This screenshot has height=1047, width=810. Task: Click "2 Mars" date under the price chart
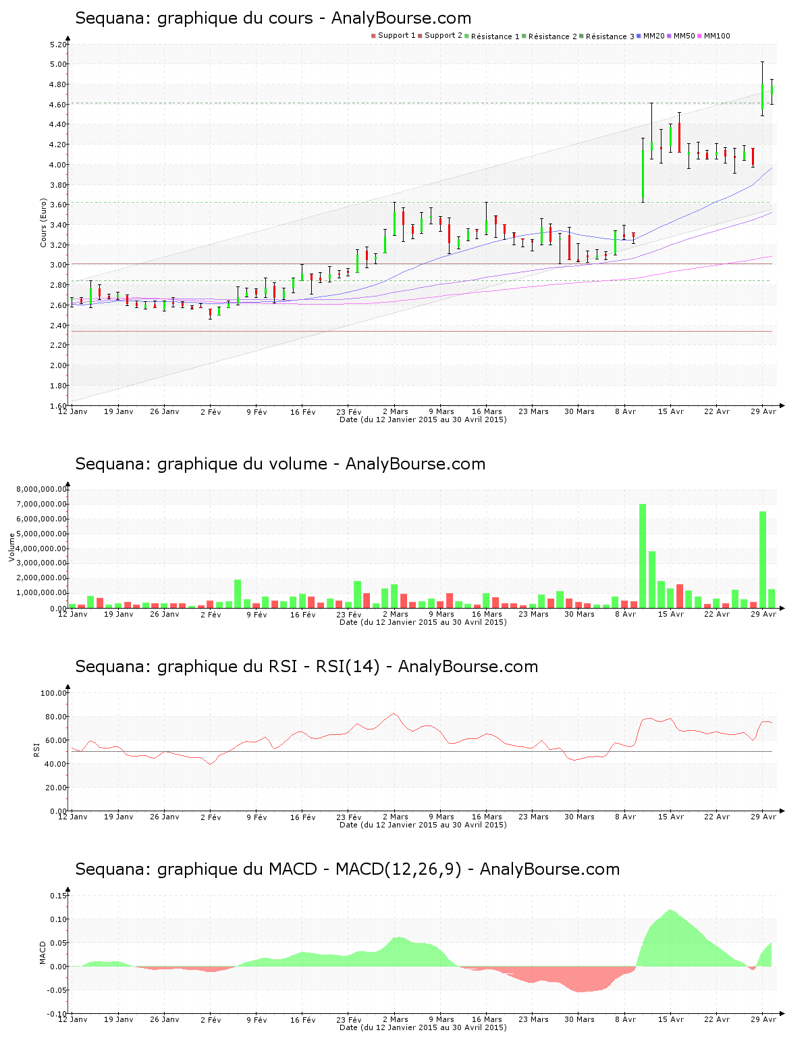396,411
